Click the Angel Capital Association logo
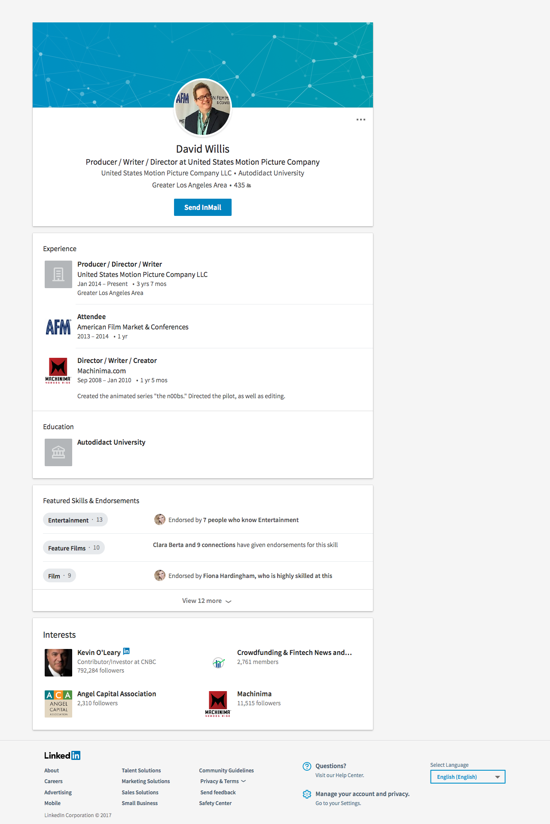The image size is (550, 824). (58, 704)
